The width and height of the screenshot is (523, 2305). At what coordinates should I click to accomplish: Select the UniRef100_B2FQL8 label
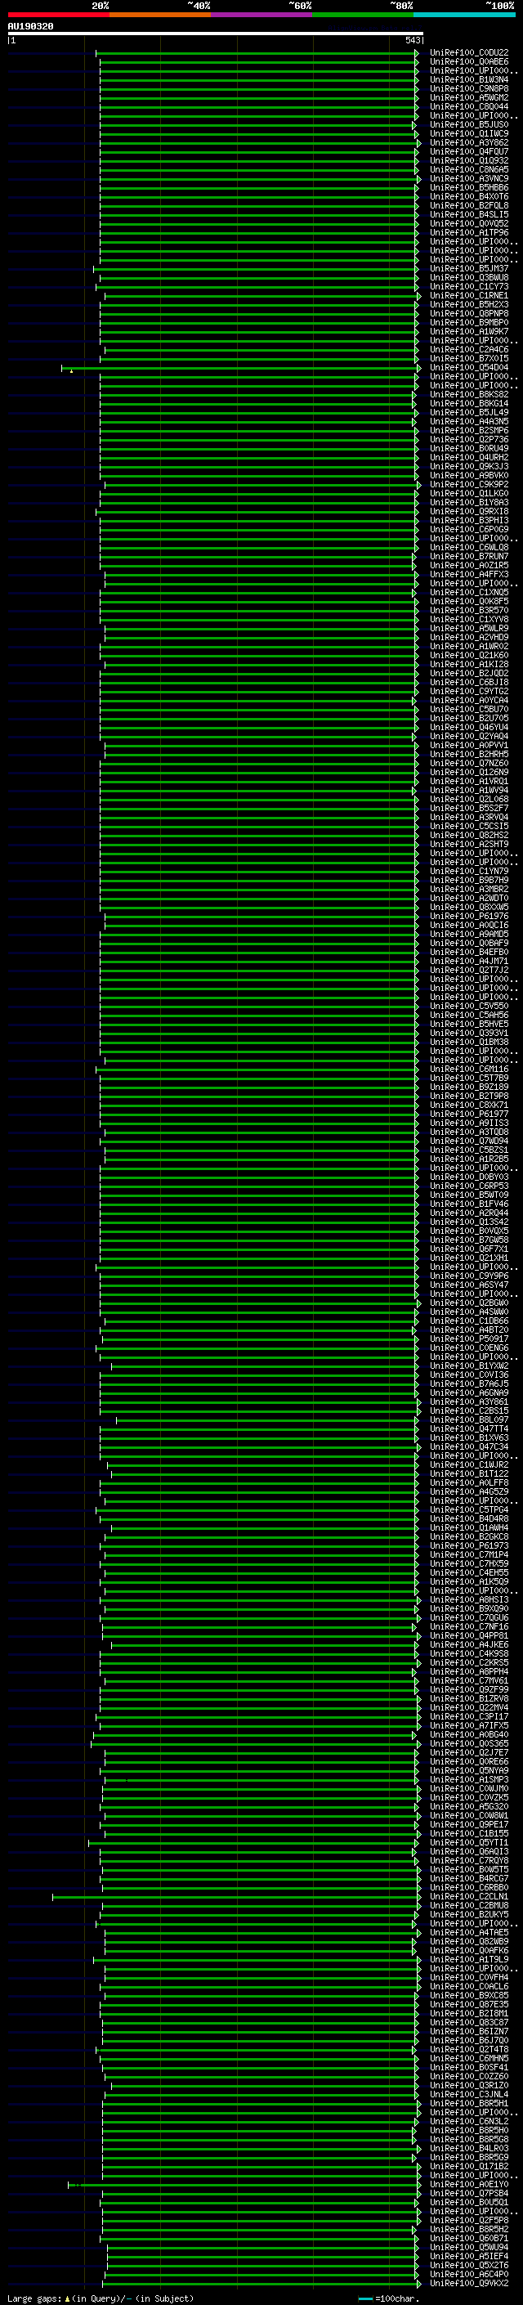[469, 206]
